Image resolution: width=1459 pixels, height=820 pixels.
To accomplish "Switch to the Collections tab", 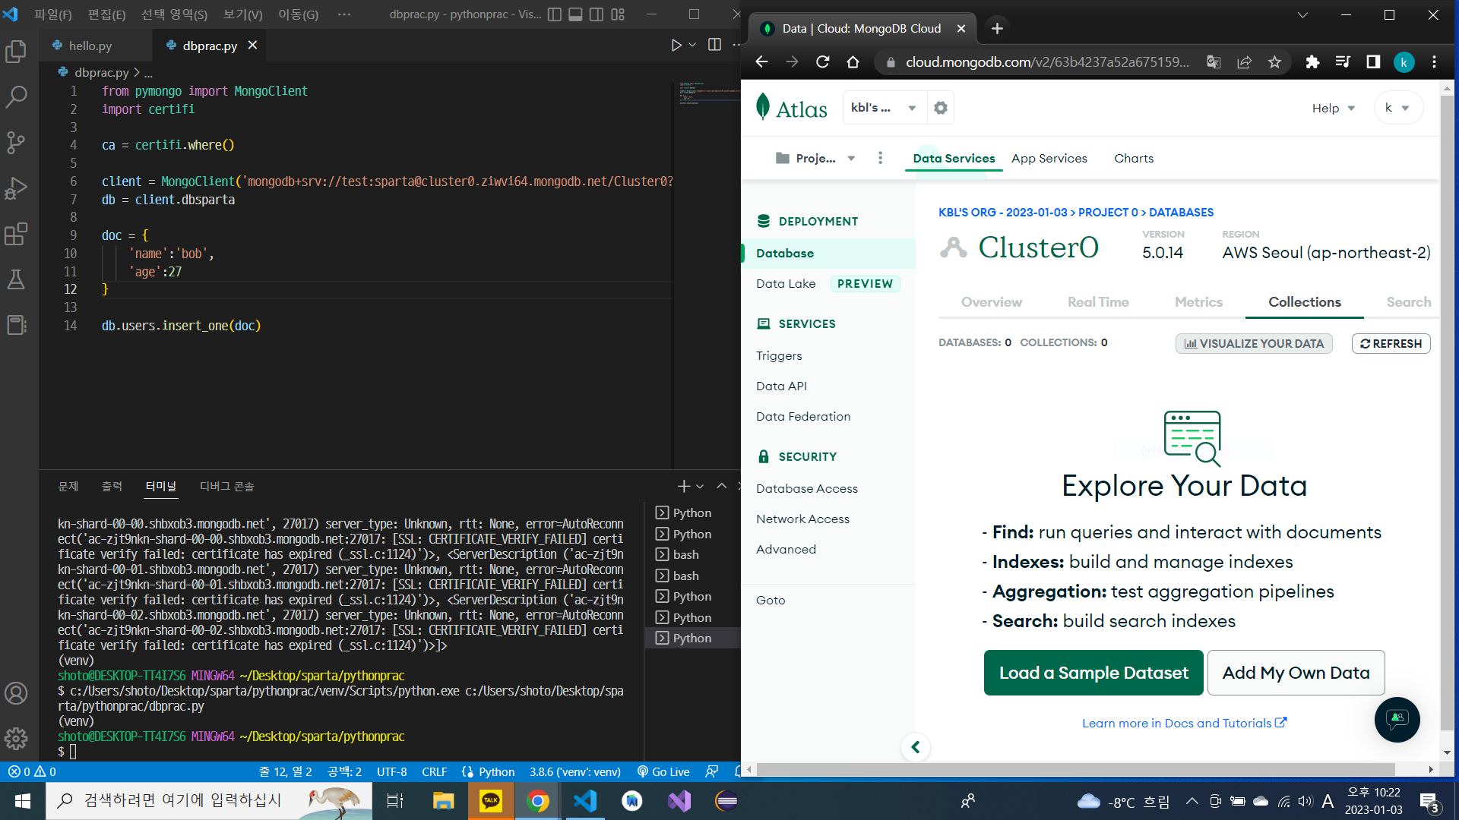I will tap(1305, 301).
